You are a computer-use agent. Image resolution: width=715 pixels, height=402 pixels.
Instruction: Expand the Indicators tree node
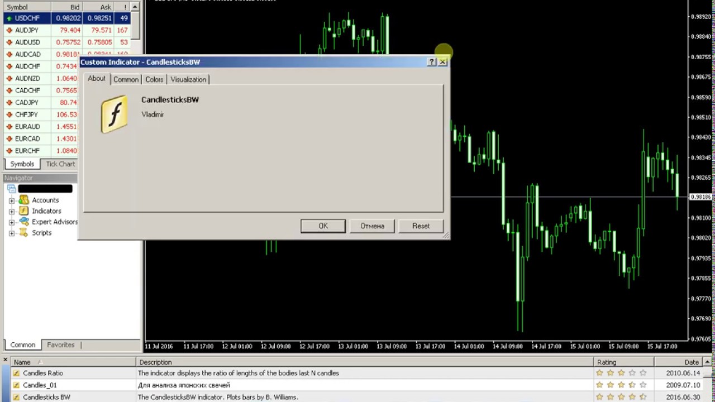click(x=12, y=212)
